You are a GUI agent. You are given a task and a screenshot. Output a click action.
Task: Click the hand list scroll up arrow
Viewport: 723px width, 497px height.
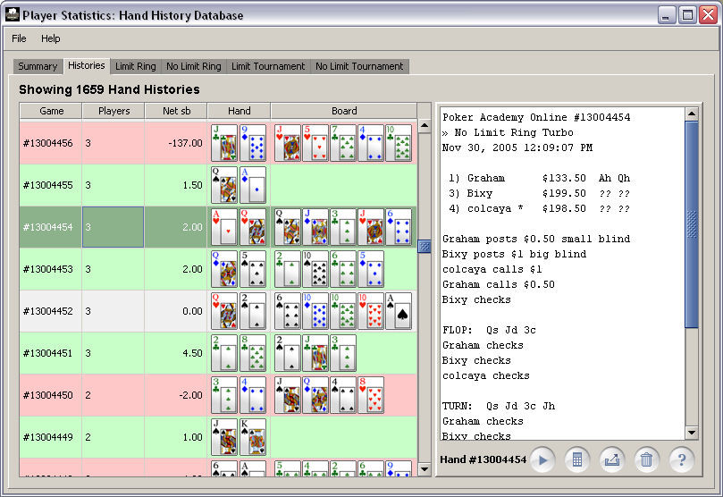pyautogui.click(x=425, y=125)
